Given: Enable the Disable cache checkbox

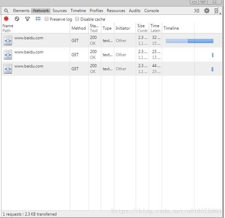Looking at the screenshot, I should (x=77, y=19).
